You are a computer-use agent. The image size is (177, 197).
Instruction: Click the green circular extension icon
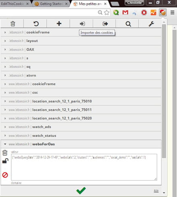[116, 13]
